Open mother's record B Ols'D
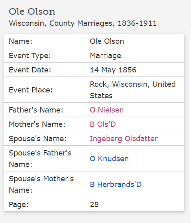Viewport: 191px width, 223px height. click(103, 124)
